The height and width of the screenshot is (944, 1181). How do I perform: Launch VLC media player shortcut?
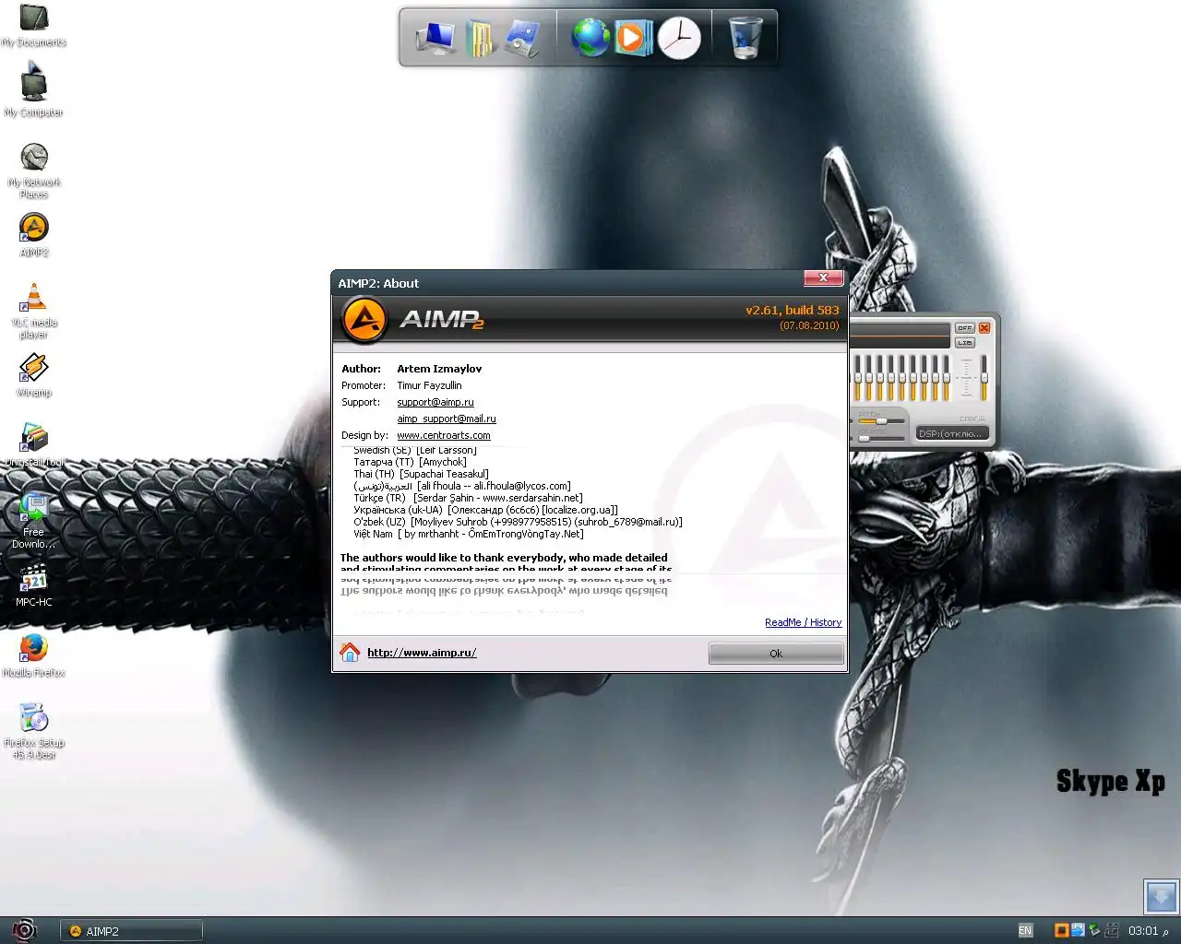tap(34, 312)
